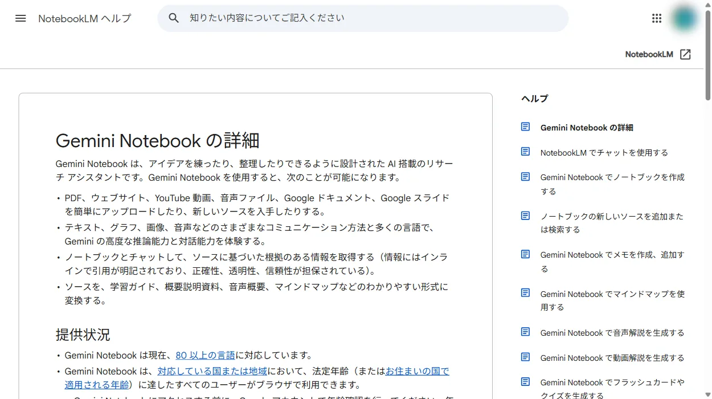Click the search magnifier icon

coord(174,18)
